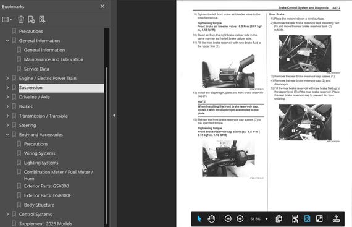Click the 61.8% zoom value field

256,219
